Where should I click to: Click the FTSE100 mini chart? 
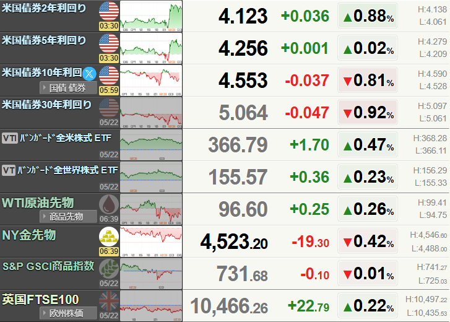(151, 306)
